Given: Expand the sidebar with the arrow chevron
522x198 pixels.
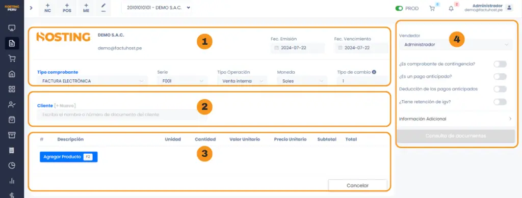Looking at the screenshot, I should (31, 8).
